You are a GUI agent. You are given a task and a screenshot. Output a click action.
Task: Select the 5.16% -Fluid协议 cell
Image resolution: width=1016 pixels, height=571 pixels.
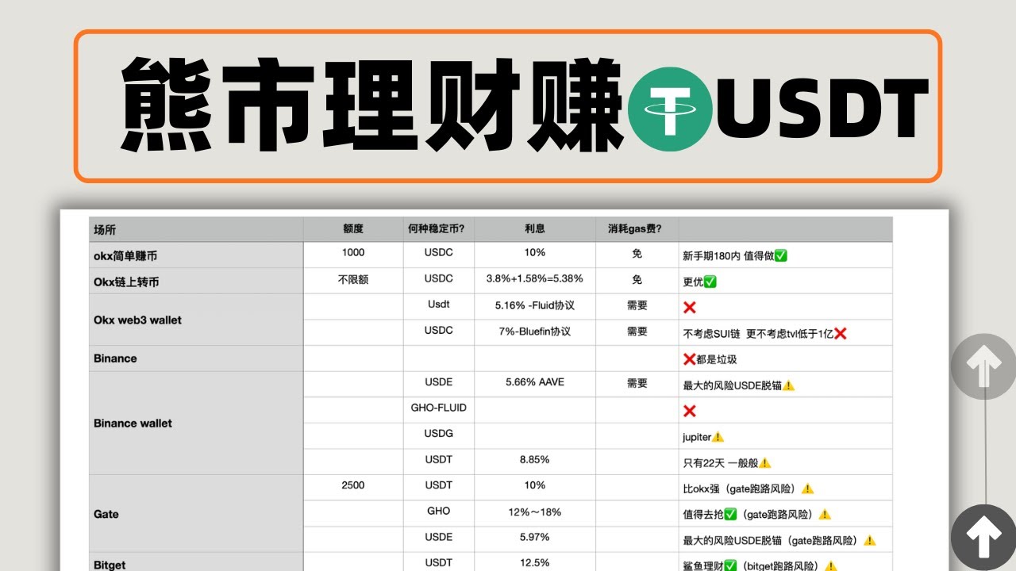[x=535, y=305]
